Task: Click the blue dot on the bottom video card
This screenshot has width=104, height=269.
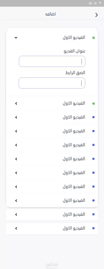Action: pyautogui.click(x=93, y=228)
